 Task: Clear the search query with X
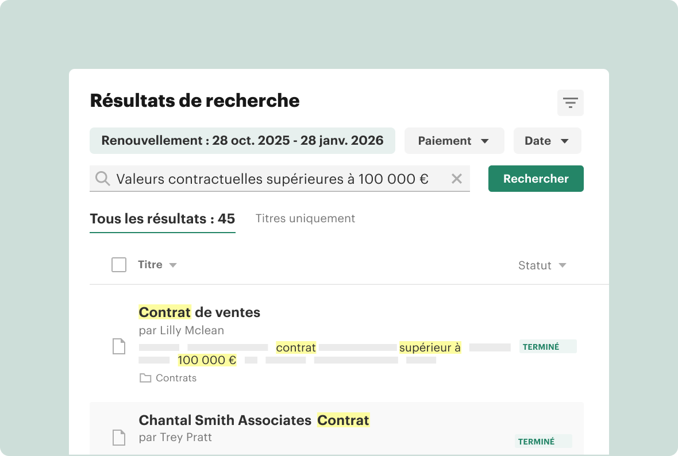(x=457, y=179)
